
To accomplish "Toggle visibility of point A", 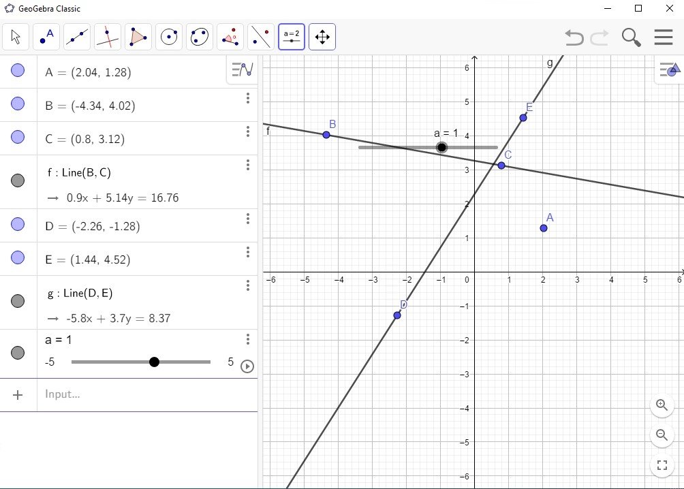I will (18, 70).
